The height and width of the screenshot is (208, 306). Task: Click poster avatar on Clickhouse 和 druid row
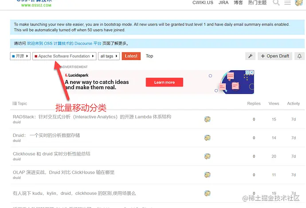pyautogui.click(x=207, y=156)
